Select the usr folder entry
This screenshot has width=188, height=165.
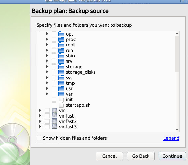pyautogui.click(x=69, y=88)
